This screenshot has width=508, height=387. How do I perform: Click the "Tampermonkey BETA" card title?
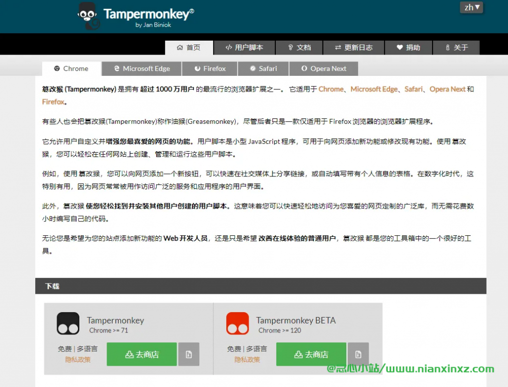pos(296,320)
